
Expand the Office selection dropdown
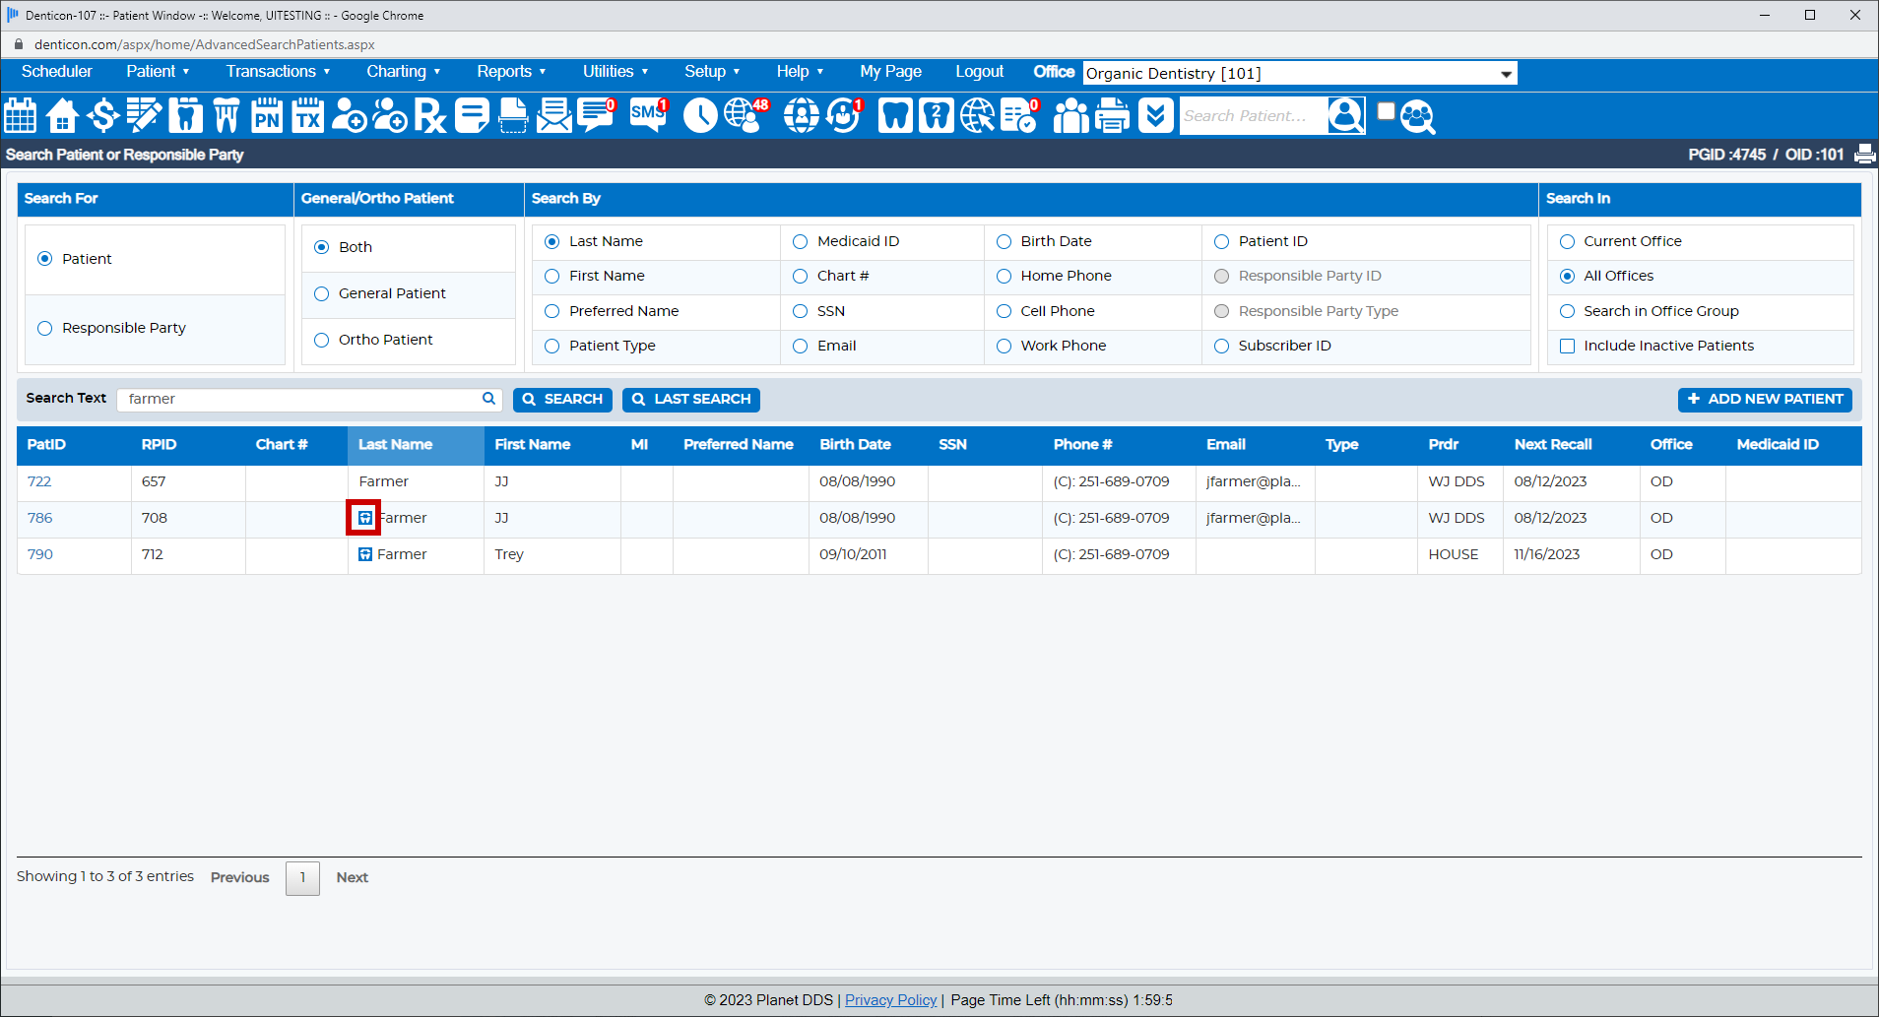coord(1505,74)
